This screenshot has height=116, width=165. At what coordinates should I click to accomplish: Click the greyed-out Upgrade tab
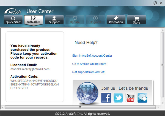point(95,20)
